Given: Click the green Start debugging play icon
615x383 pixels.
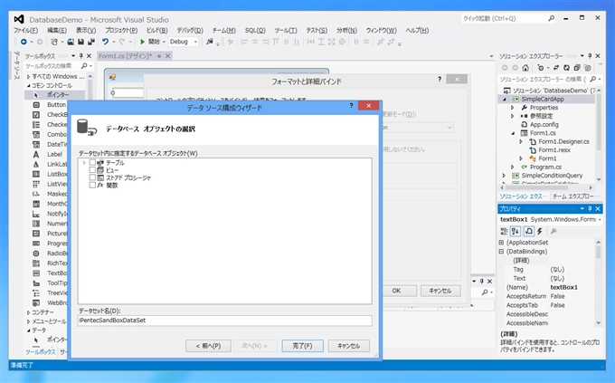Looking at the screenshot, I should (x=142, y=42).
